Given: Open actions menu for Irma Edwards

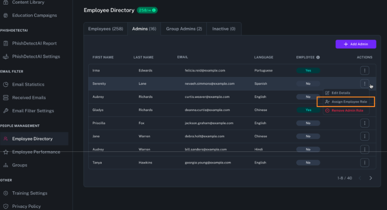Looking at the screenshot, I should pyautogui.click(x=364, y=70).
